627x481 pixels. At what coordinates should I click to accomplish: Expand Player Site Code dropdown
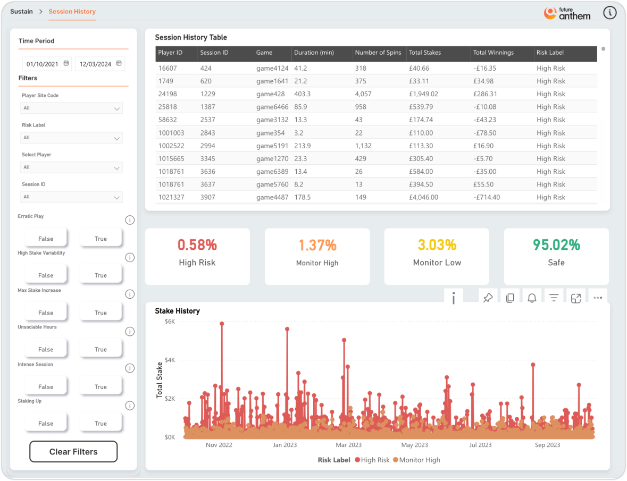point(71,108)
